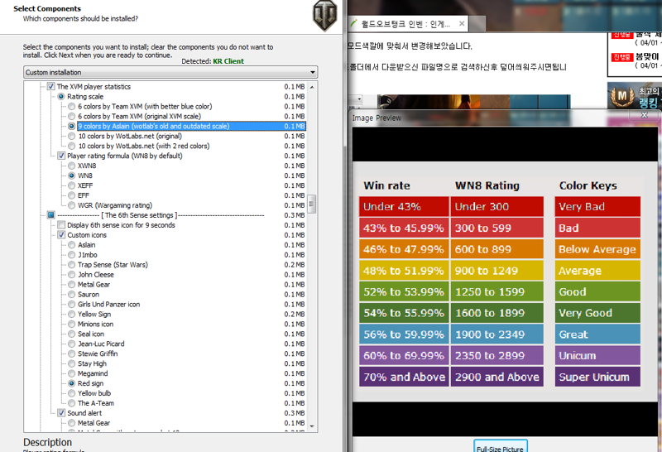Click the Unicum color key
The image size is (662, 452).
pyautogui.click(x=597, y=355)
